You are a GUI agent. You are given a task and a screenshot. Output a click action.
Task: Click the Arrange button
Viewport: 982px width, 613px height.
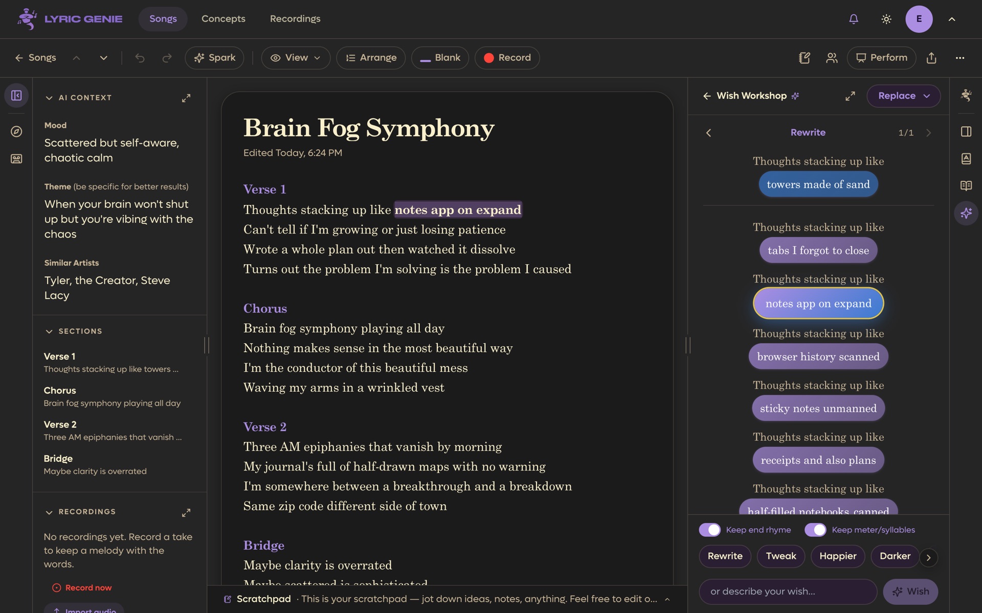coord(371,58)
